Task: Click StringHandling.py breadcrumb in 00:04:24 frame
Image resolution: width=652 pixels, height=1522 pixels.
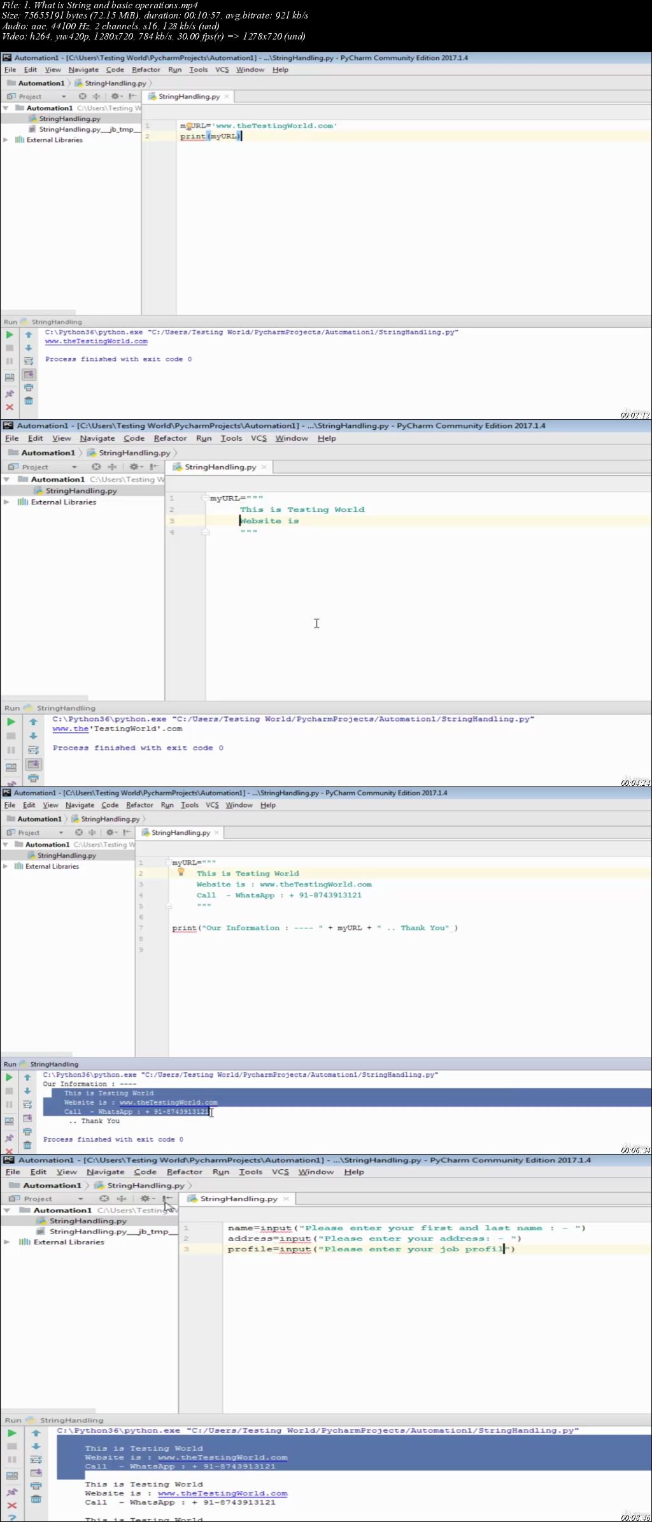Action: click(134, 453)
